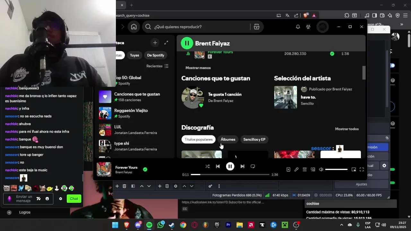Open WhatsApp from Windows taskbar
The image size is (411, 231).
161,225
